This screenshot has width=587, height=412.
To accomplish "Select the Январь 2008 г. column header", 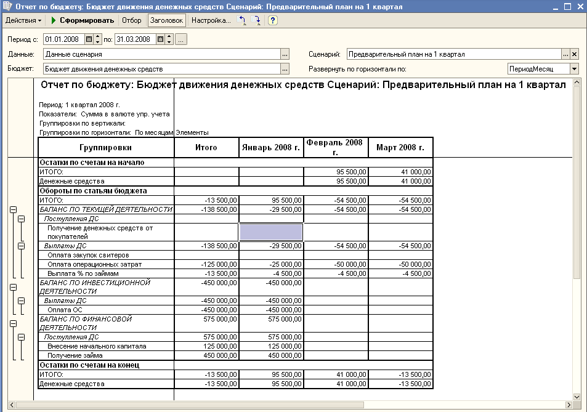I will (271, 147).
